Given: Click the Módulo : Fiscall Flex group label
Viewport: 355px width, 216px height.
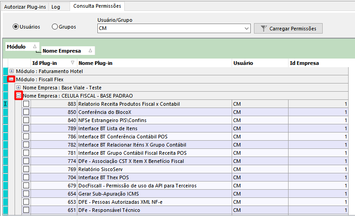Looking at the screenshot, I should (x=40, y=79).
